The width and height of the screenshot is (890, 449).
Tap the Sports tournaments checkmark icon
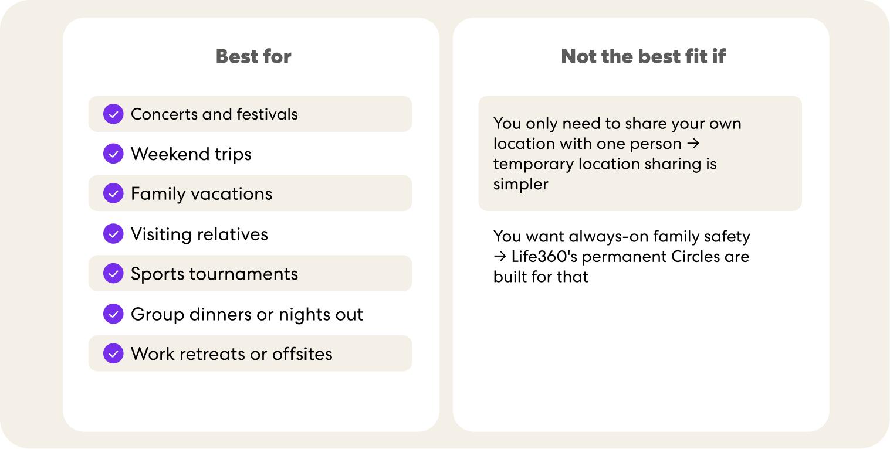click(113, 274)
